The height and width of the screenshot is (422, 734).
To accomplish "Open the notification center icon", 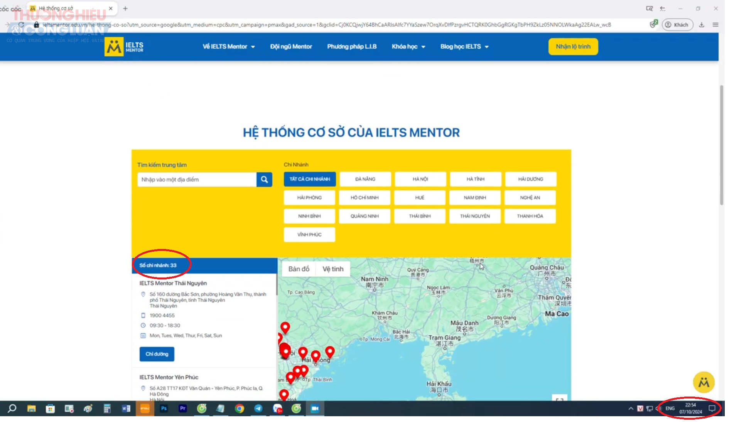I will pos(712,409).
